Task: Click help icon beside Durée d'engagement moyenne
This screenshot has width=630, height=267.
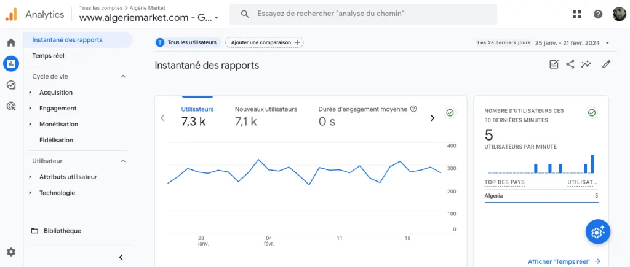Action: tap(413, 109)
